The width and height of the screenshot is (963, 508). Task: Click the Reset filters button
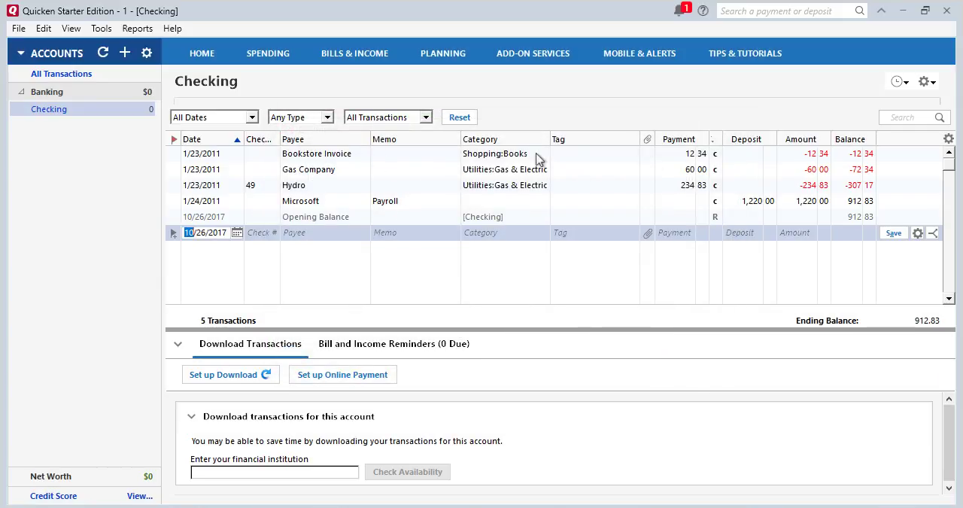[460, 117]
